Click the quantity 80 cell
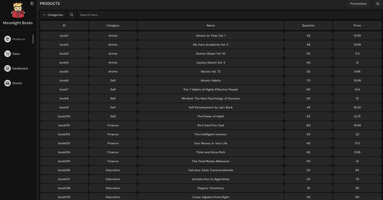 point(308,125)
